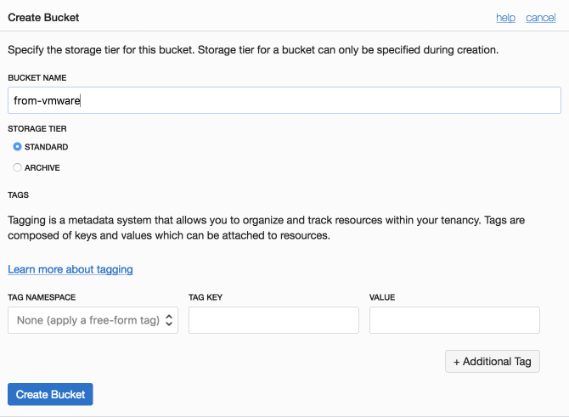The image size is (569, 417).
Task: Click the up-down chevron in Tag Namespace selector
Action: pyautogui.click(x=169, y=320)
